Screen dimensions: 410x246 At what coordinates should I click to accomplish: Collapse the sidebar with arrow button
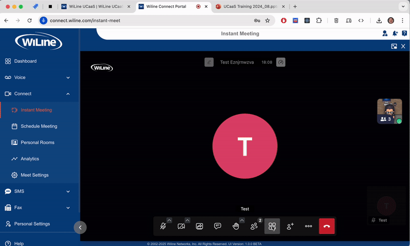80,228
